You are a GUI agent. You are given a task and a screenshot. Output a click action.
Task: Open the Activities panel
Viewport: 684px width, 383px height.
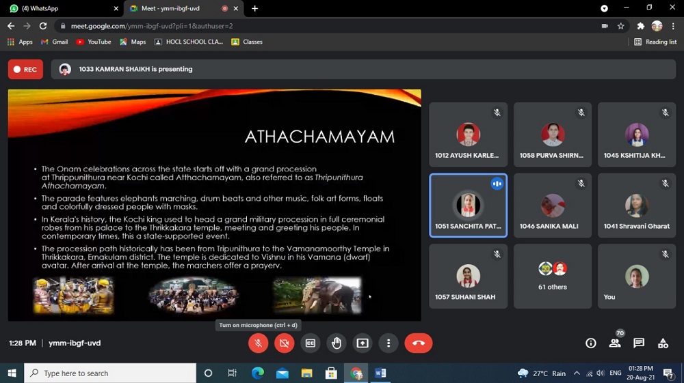(x=663, y=343)
